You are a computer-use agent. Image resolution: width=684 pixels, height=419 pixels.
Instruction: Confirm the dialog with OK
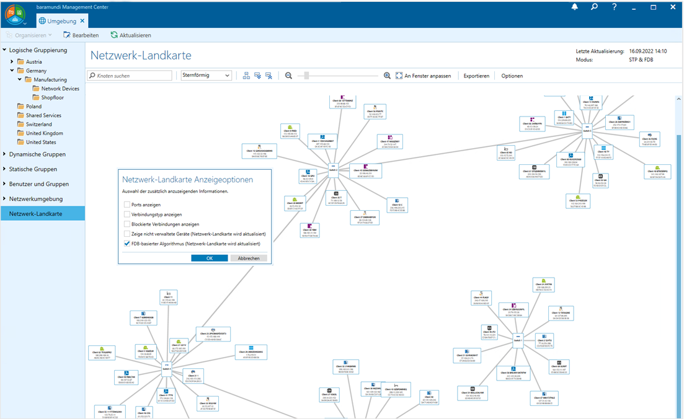tap(210, 258)
